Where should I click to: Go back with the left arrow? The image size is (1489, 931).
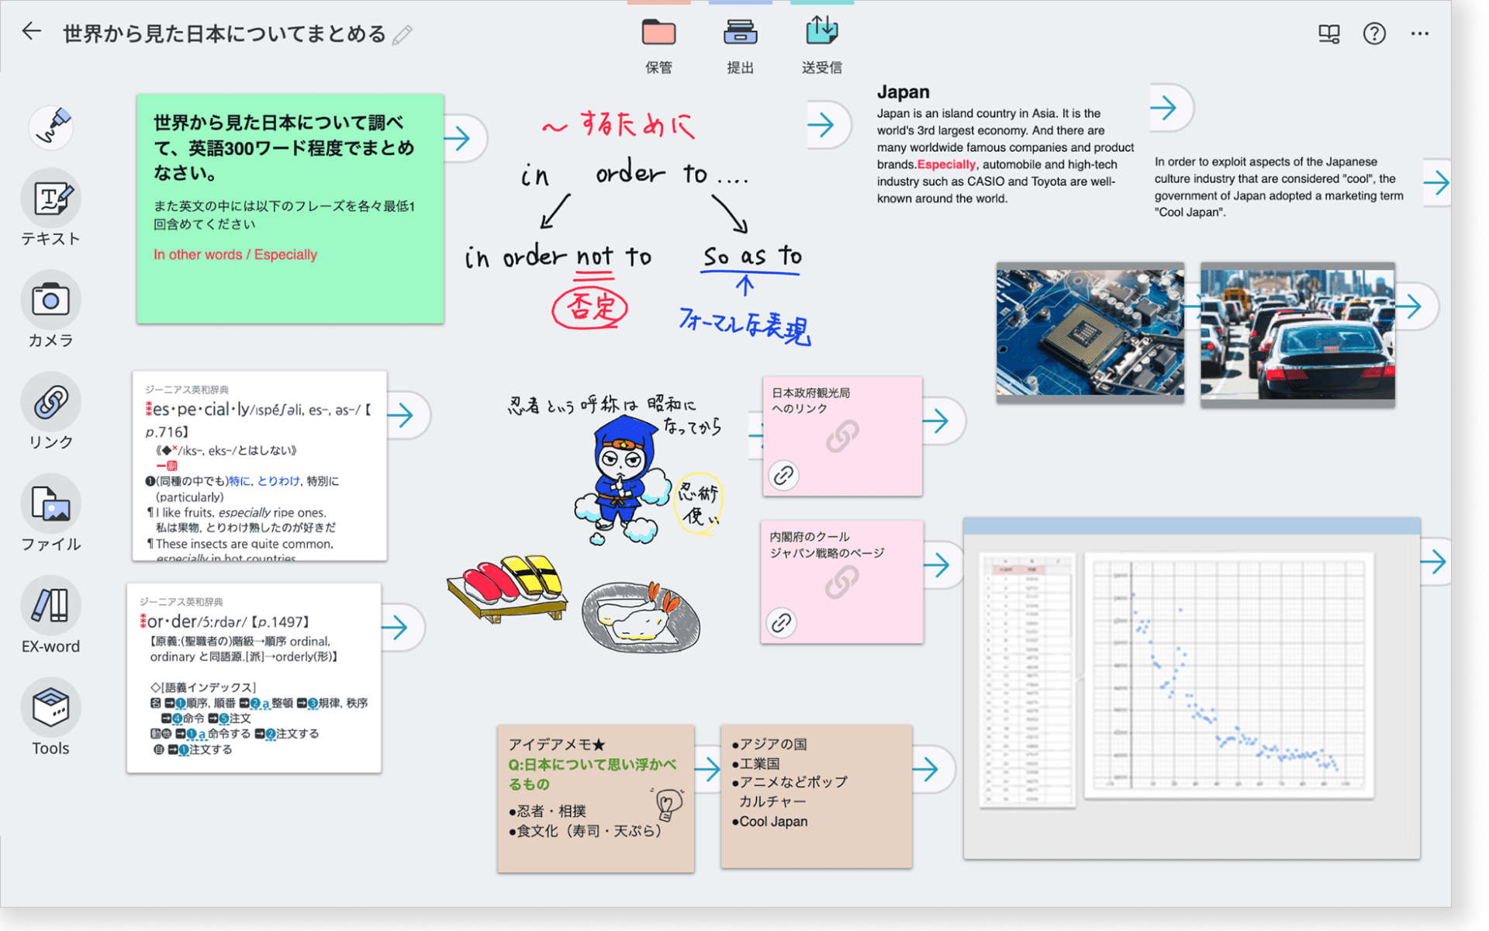coord(32,32)
